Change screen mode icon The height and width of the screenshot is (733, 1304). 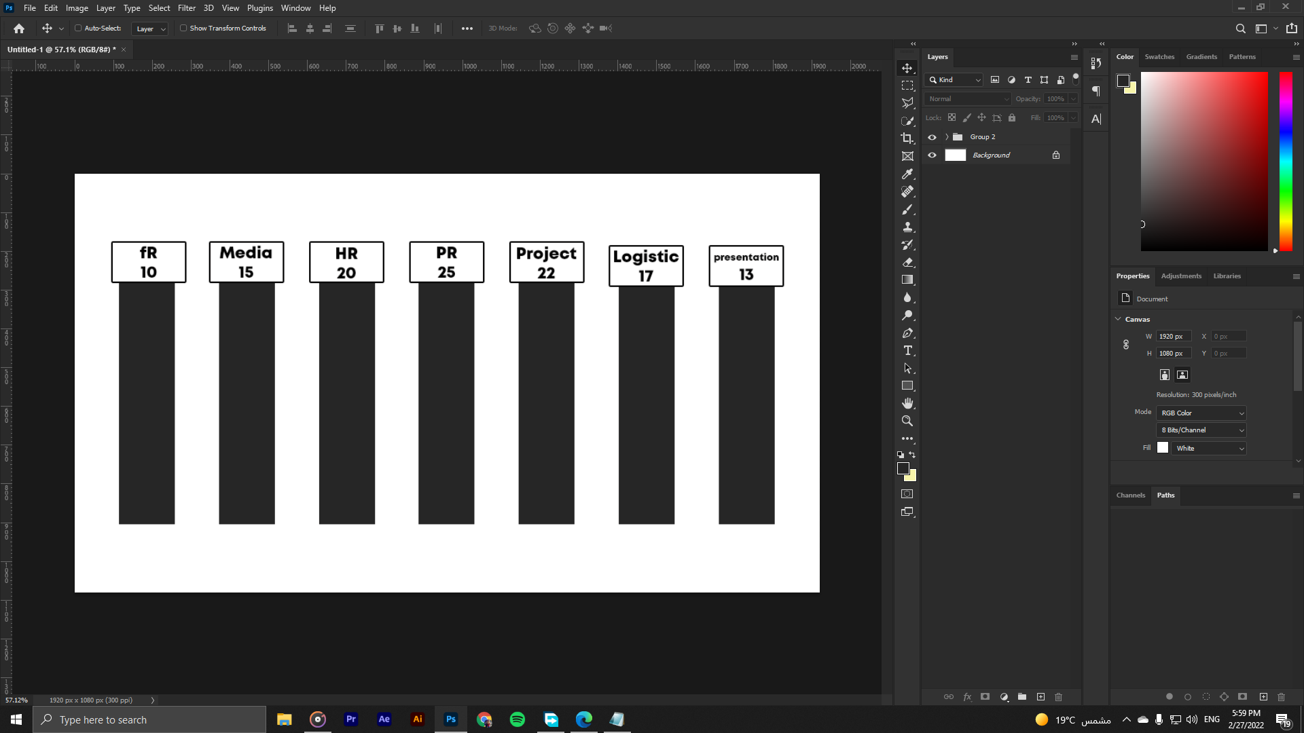(x=907, y=512)
